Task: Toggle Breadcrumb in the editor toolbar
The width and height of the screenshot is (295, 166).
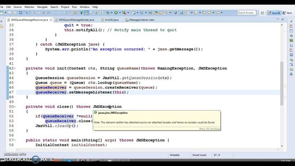Action: pos(81,12)
